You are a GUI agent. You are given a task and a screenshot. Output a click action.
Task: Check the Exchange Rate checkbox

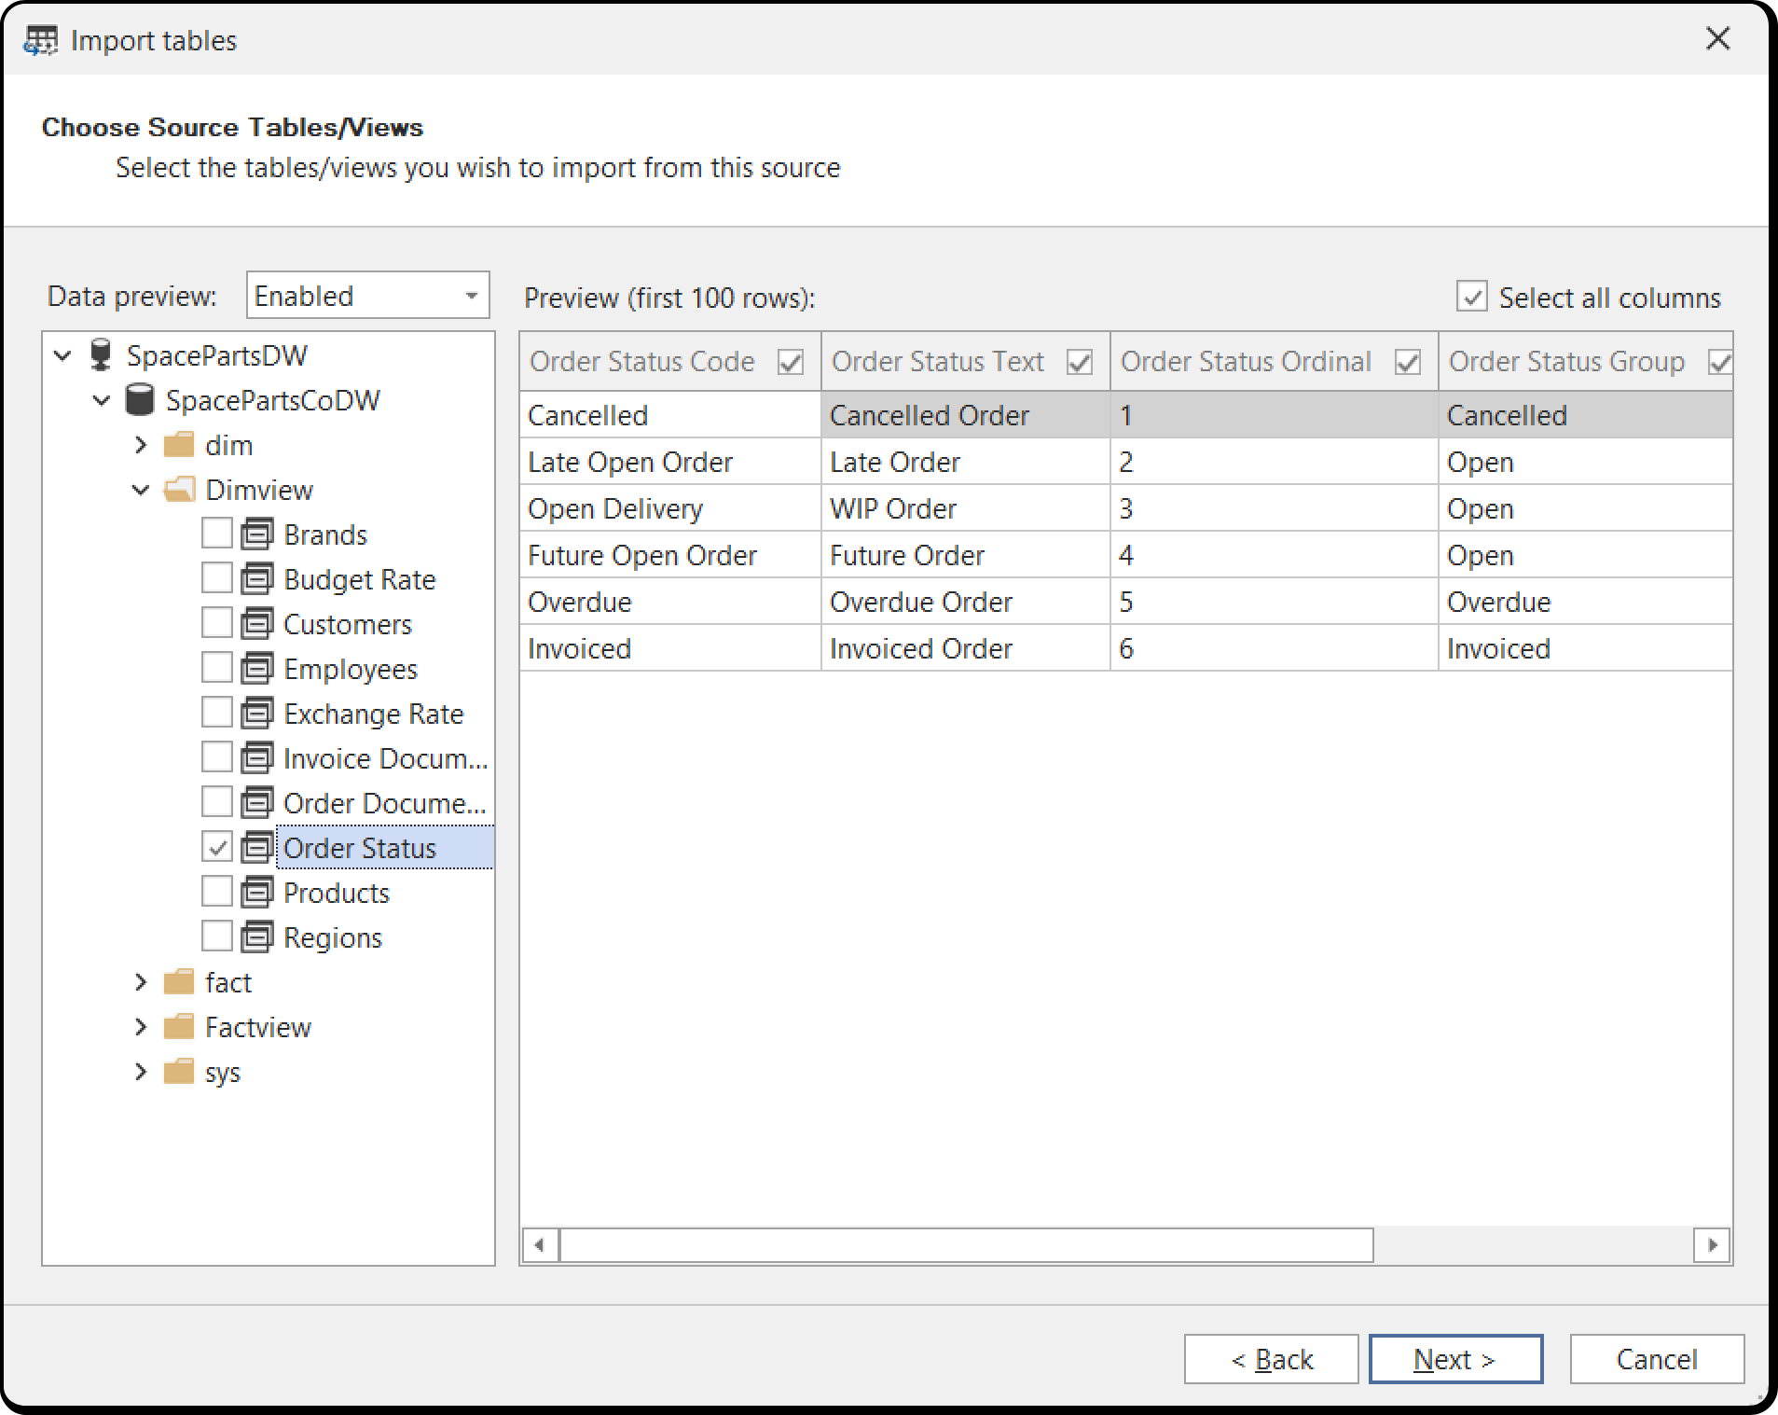tap(217, 713)
